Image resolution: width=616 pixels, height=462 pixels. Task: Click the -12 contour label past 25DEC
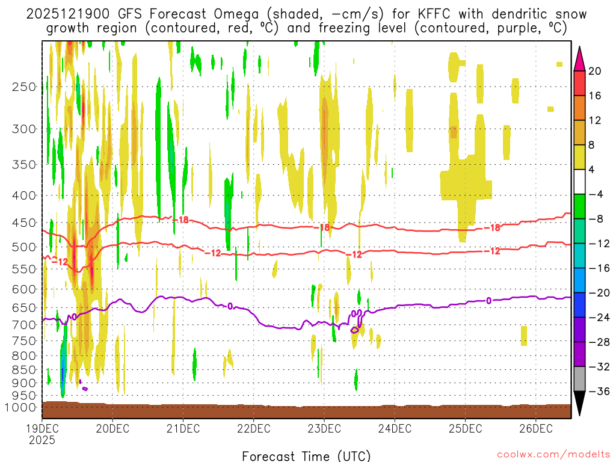tap(492, 251)
